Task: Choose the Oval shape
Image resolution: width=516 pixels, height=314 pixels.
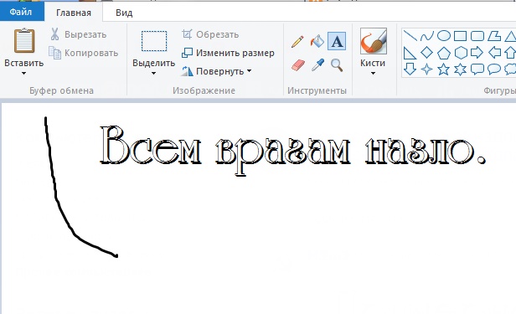Action: (x=444, y=35)
